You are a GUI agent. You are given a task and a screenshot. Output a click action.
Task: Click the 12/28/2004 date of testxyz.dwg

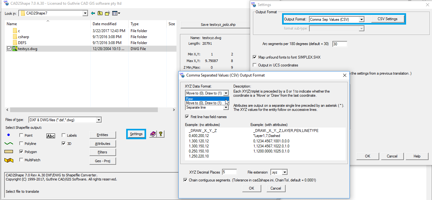109,49
